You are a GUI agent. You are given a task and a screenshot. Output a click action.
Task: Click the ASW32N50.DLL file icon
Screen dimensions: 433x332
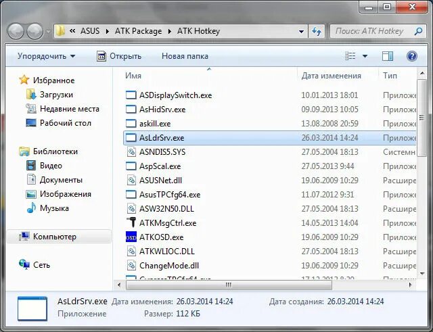click(131, 209)
